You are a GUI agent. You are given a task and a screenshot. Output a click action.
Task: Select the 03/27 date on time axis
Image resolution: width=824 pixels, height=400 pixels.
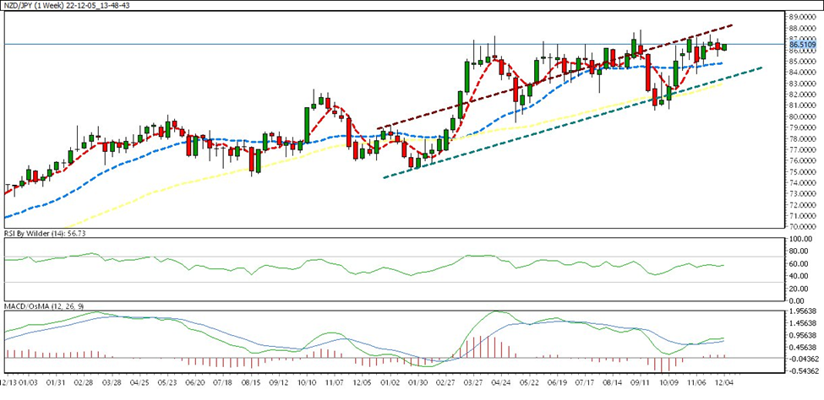click(472, 381)
